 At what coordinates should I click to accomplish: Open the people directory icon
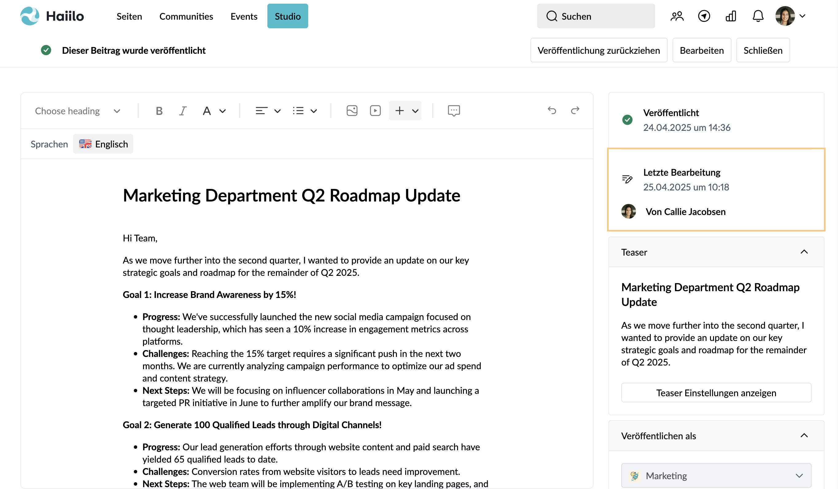(677, 16)
